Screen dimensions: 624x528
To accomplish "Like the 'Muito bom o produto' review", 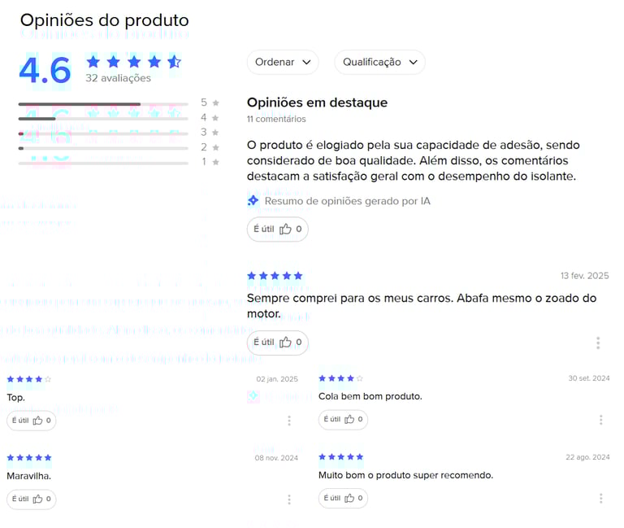I will (x=344, y=498).
